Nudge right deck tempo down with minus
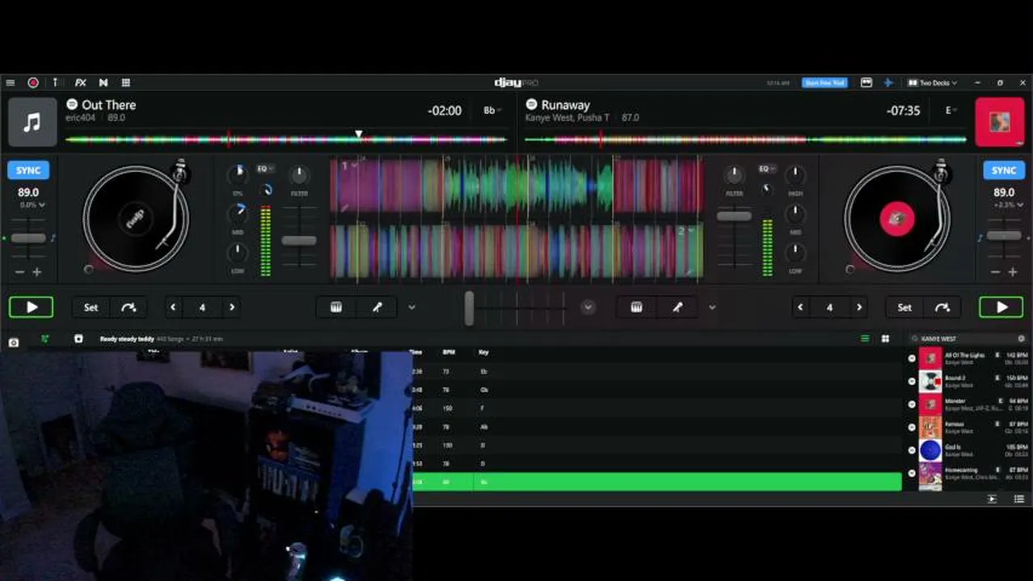The width and height of the screenshot is (1033, 581). (x=996, y=272)
